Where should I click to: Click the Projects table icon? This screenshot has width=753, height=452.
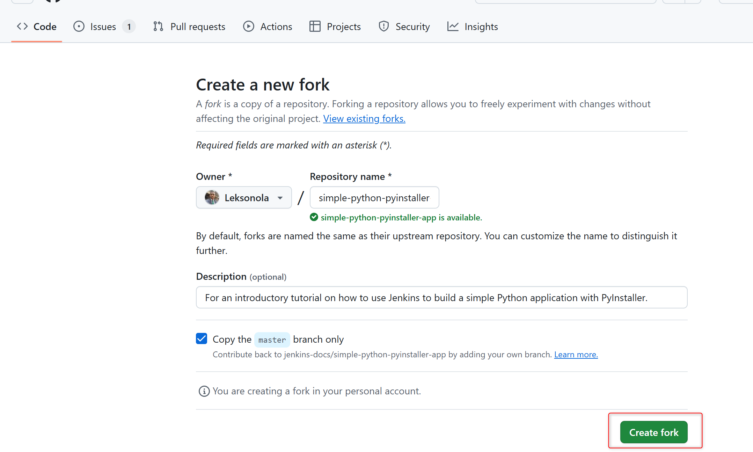pyautogui.click(x=315, y=27)
